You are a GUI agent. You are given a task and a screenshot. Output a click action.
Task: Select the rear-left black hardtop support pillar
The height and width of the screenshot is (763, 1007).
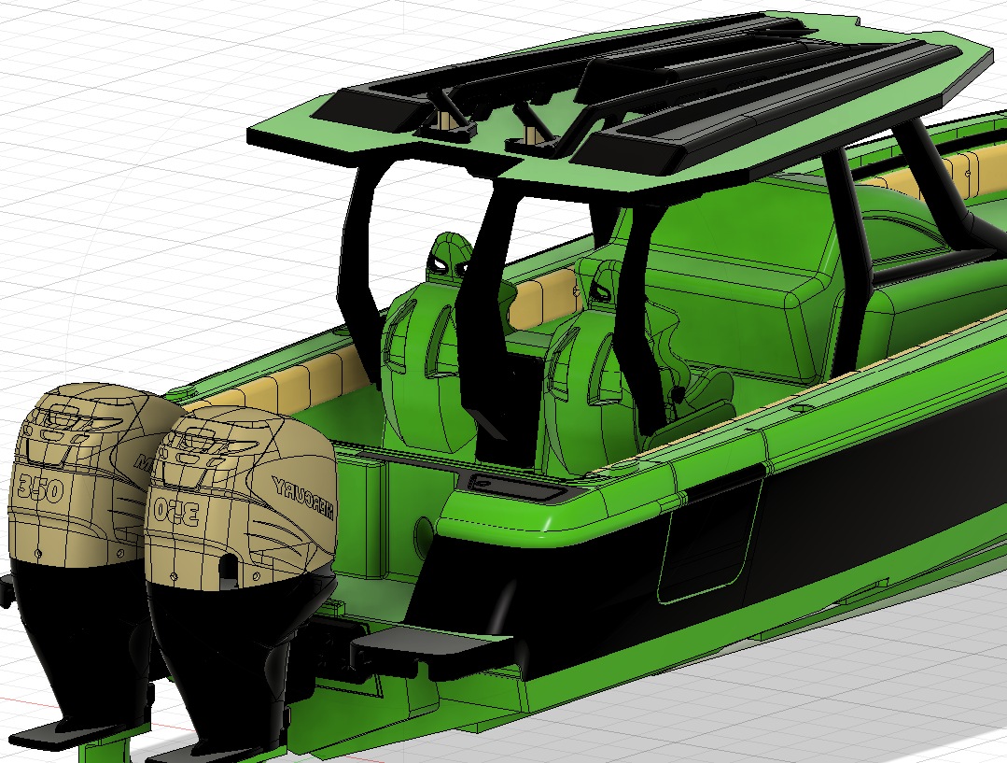click(x=359, y=270)
